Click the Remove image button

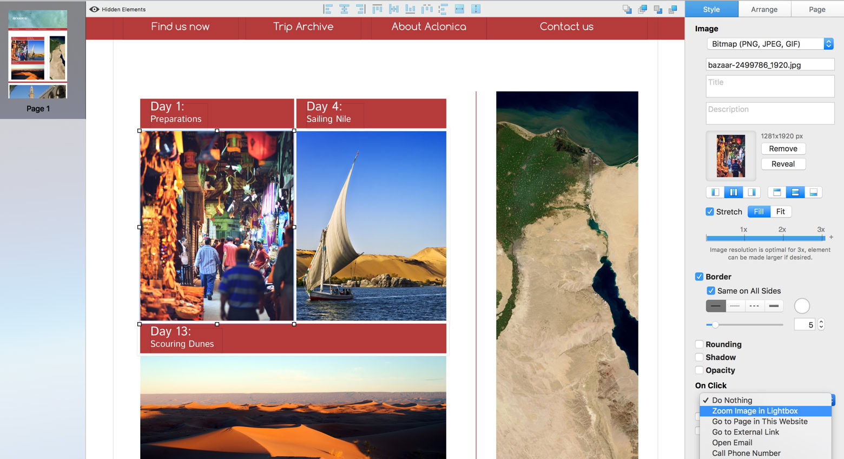tap(783, 149)
